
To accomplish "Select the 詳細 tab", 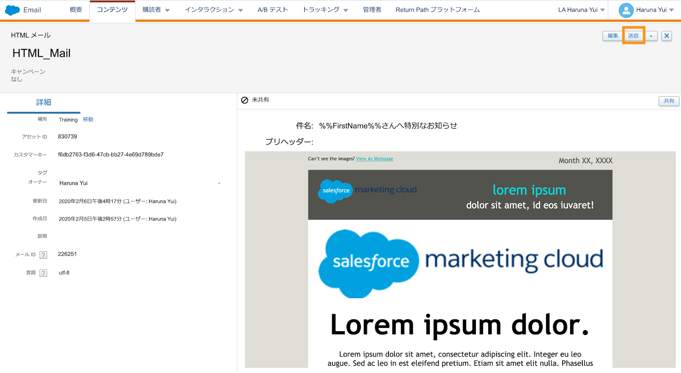I will pos(43,103).
